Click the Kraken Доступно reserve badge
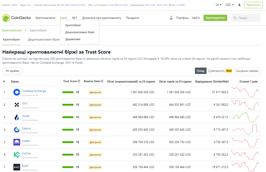This screenshot has width=266, height=172. point(95,142)
